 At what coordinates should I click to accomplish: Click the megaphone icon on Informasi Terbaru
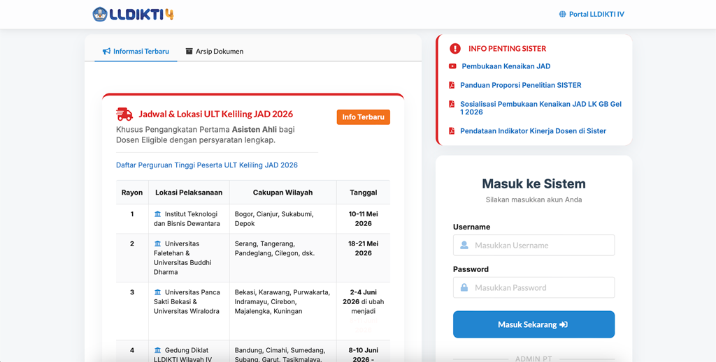[106, 52]
